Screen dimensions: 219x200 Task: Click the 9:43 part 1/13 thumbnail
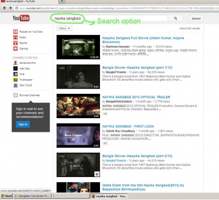78,77
